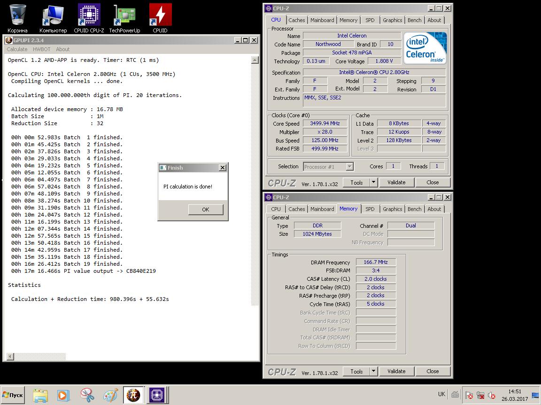Switch to Bench tab in upper CPU-Z
This screenshot has width=541, height=405.
pos(414,20)
